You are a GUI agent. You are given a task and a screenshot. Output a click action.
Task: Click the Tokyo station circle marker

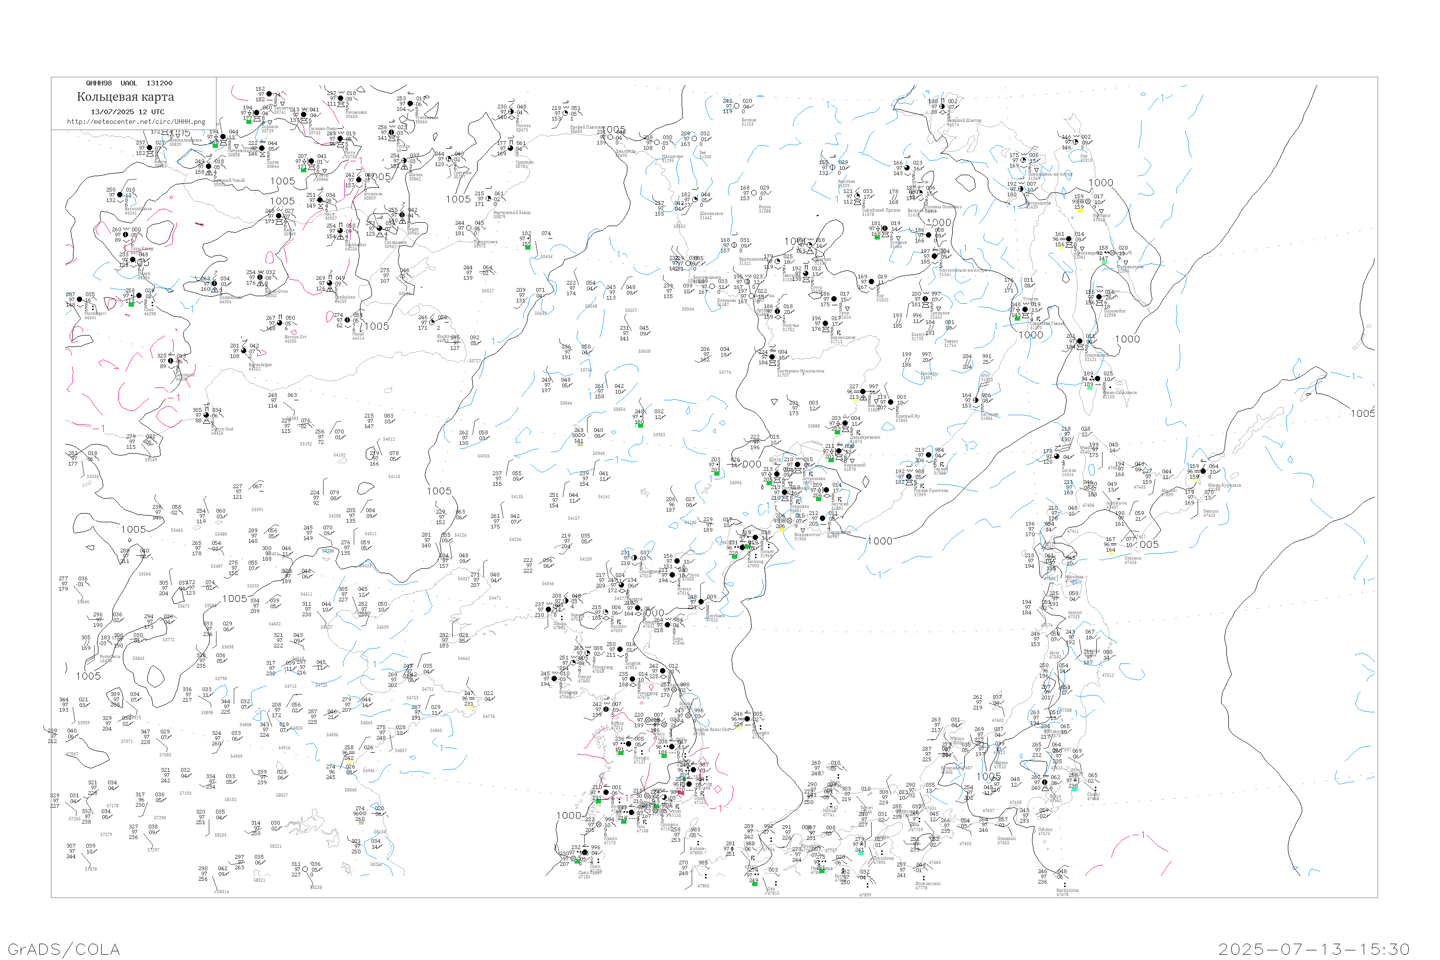(1044, 782)
